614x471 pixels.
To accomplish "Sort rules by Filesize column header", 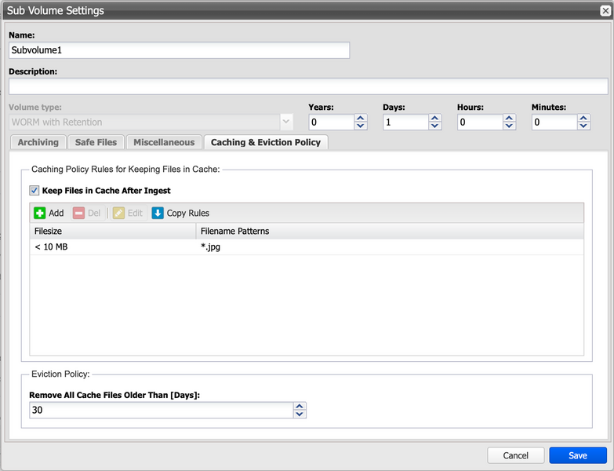I will click(112, 231).
